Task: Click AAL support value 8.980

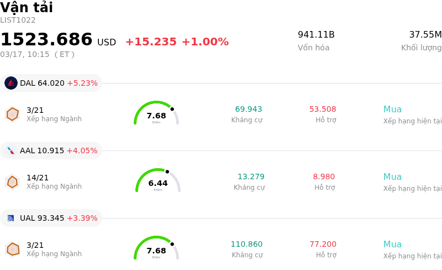Action: tap(324, 177)
